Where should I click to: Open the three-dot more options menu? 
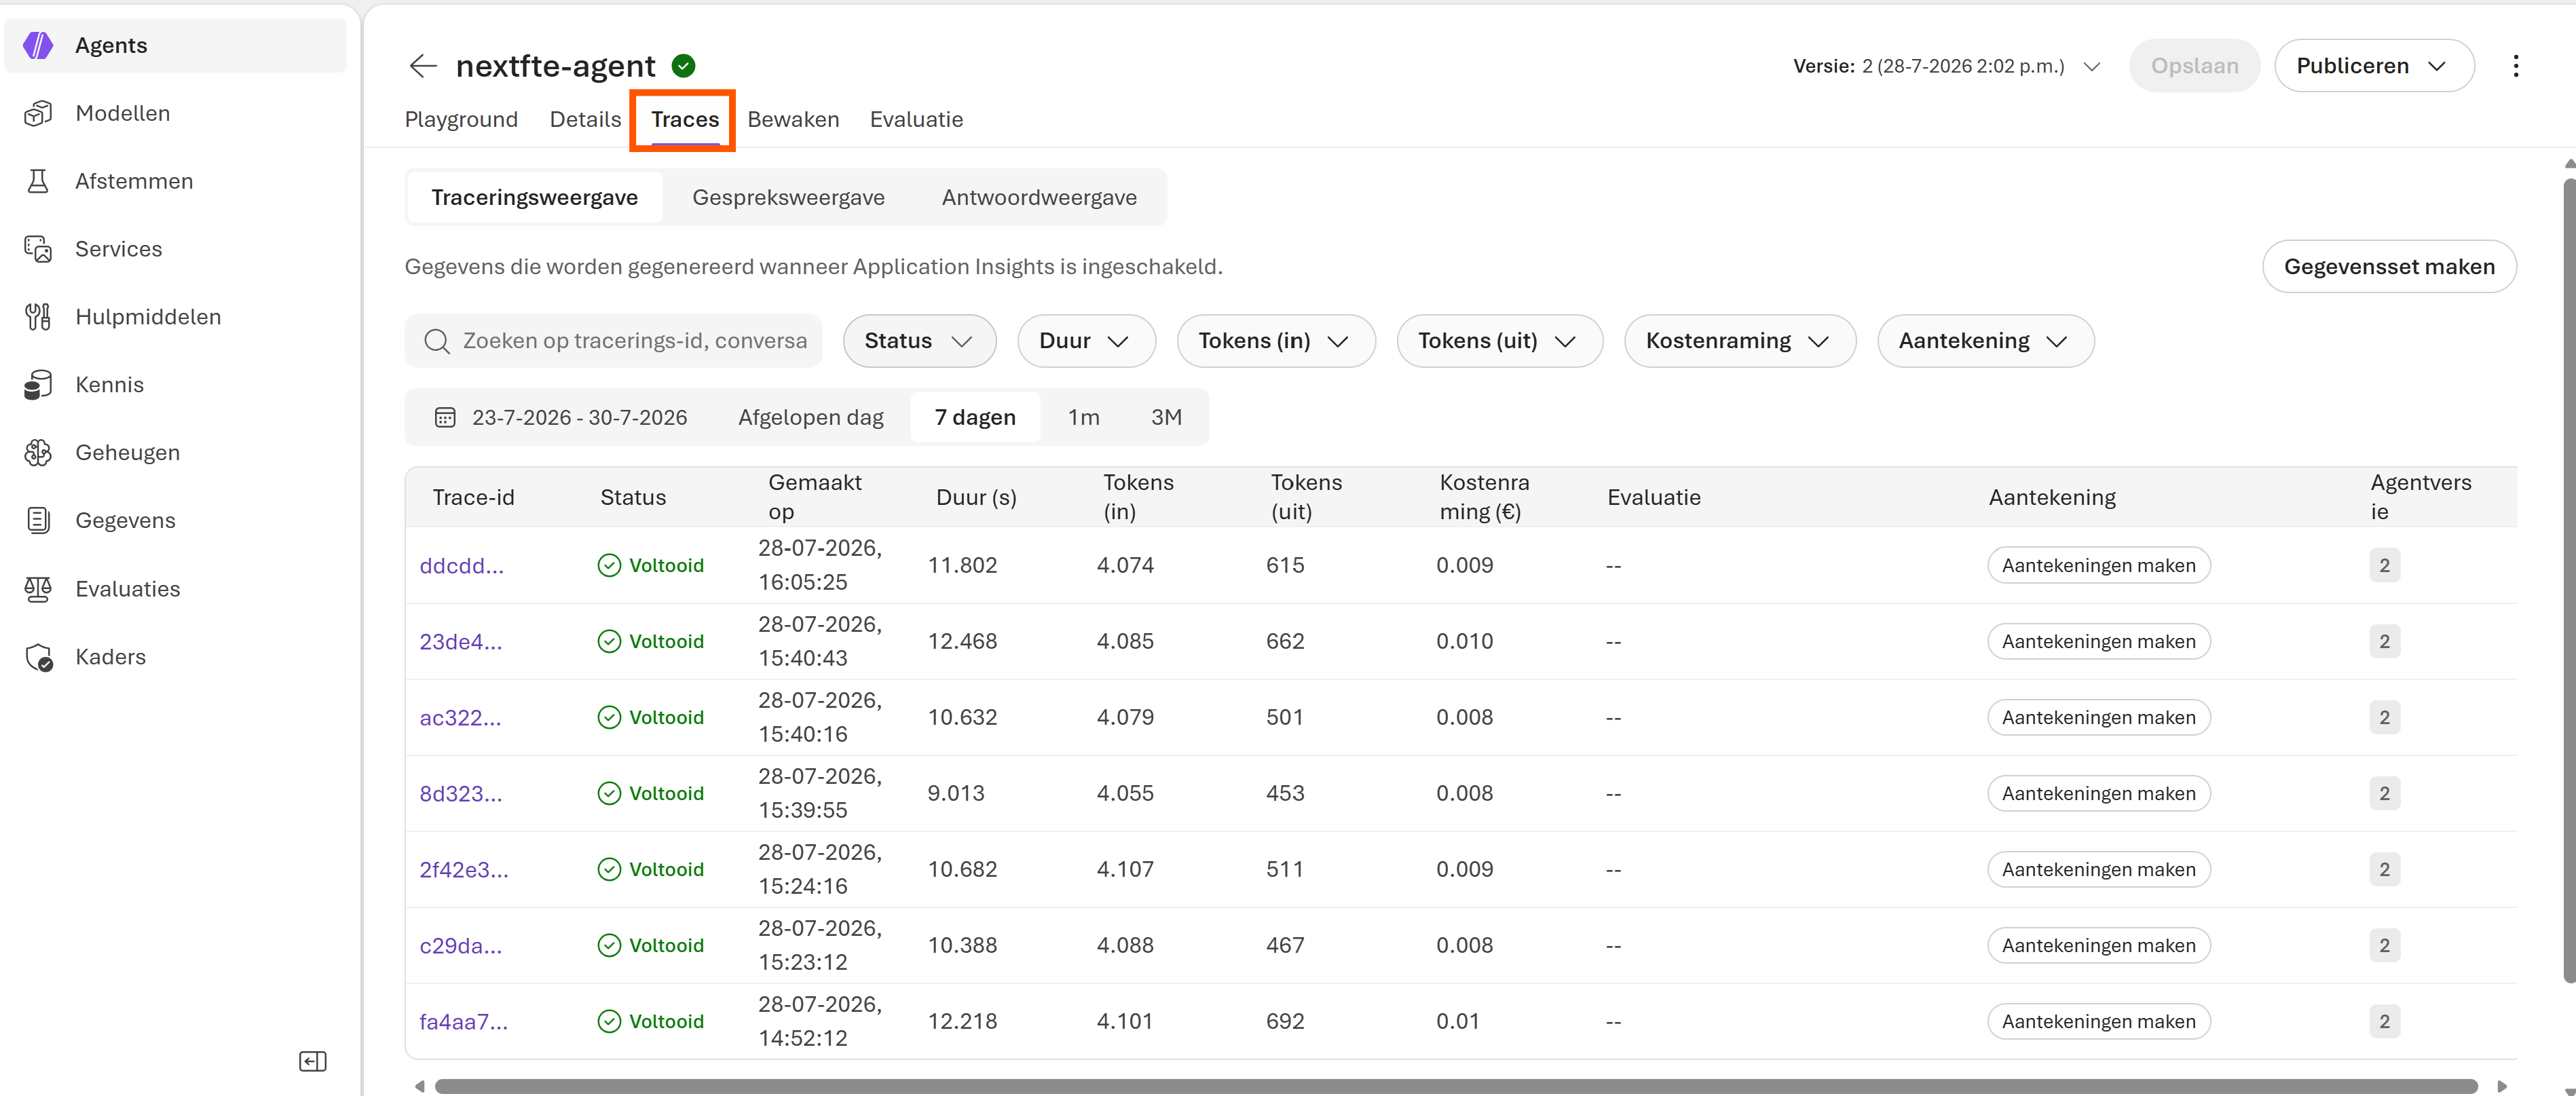pos(2515,66)
